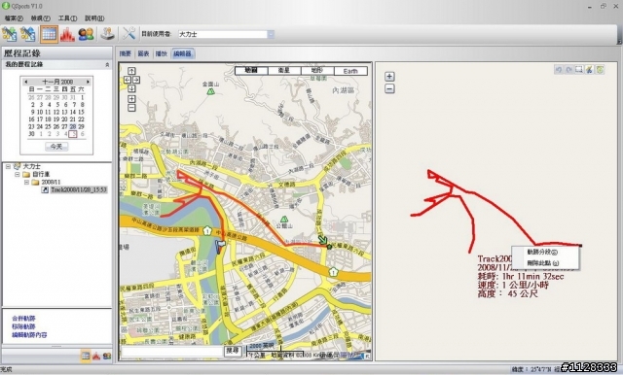Open the wrench settings toolbar icon
Screen dimensions: 623x375
(x=128, y=34)
